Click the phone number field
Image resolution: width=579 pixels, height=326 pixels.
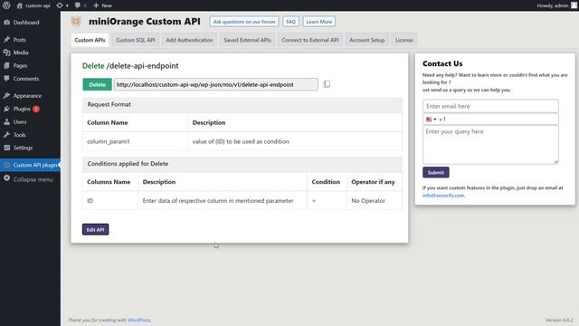490,119
